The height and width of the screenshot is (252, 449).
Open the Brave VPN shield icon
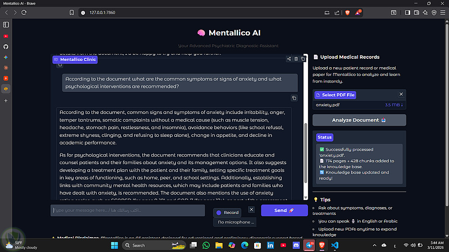click(434, 13)
